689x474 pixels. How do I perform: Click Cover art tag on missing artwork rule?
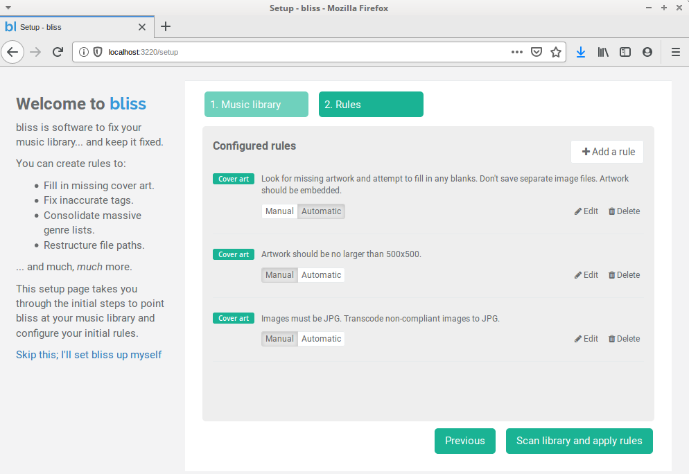[x=234, y=179]
